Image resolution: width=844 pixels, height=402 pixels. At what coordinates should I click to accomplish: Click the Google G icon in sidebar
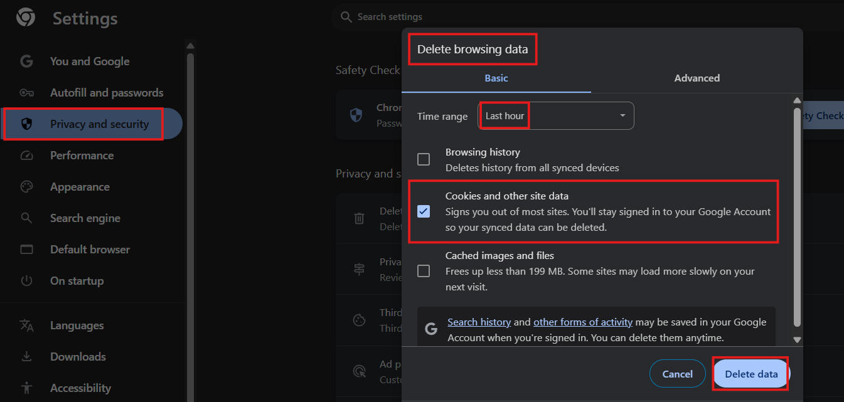click(x=26, y=61)
